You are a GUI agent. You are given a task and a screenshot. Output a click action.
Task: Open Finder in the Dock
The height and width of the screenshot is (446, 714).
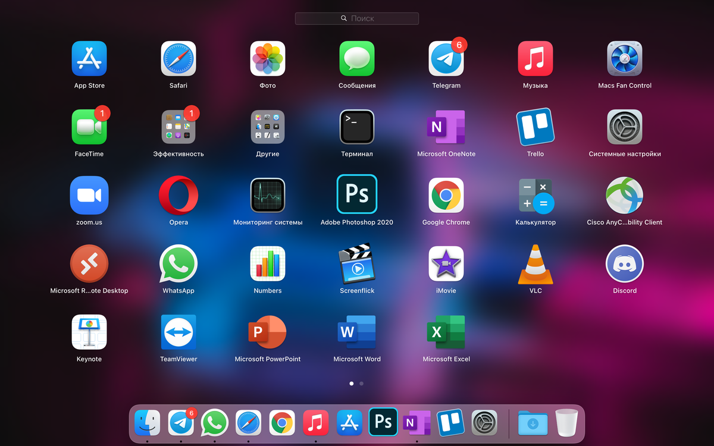147,423
